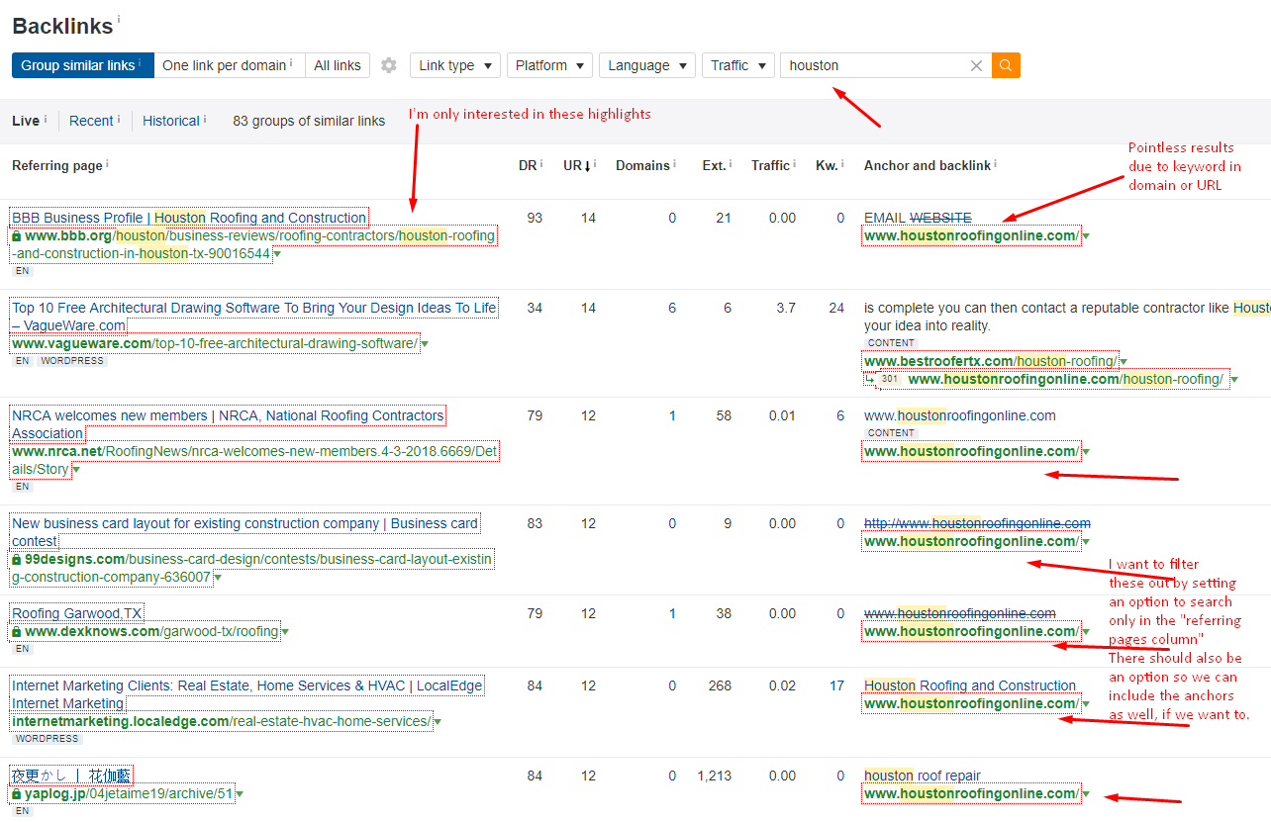The width and height of the screenshot is (1271, 822).
Task: Open the Roofing Garwood,TX link
Action: click(x=77, y=613)
